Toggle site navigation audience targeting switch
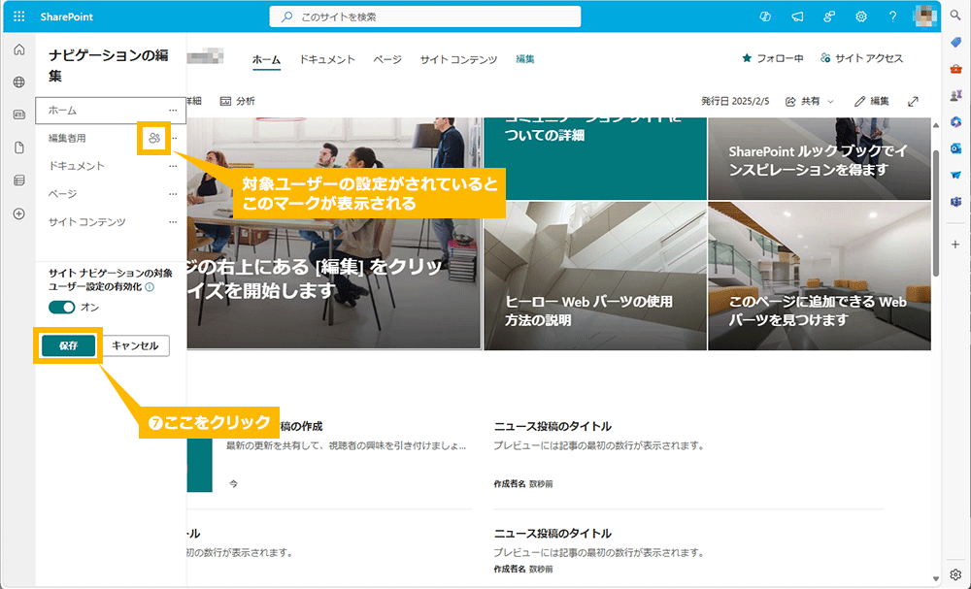The width and height of the screenshot is (971, 589). pos(62,307)
